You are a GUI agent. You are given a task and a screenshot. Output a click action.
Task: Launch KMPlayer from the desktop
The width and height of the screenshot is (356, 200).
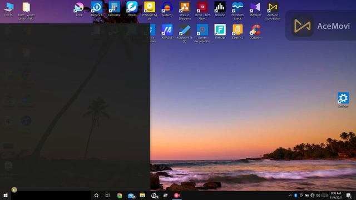point(255,9)
